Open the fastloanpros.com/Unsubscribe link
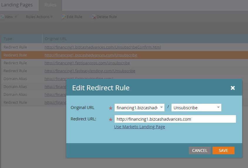Screen dimensions: 248x168 (87, 63)
